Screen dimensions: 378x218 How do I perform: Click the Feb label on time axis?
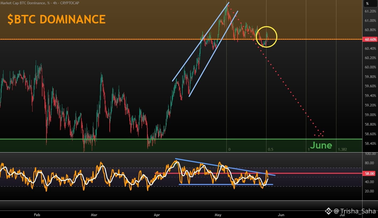pyautogui.click(x=37, y=214)
